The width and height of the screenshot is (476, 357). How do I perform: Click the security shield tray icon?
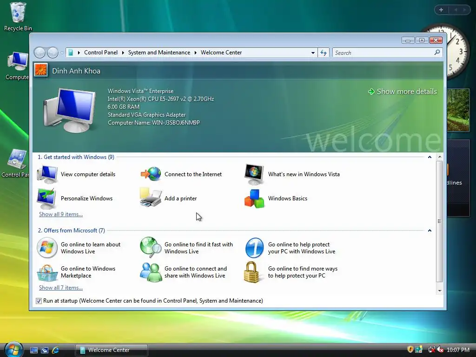[x=410, y=350]
